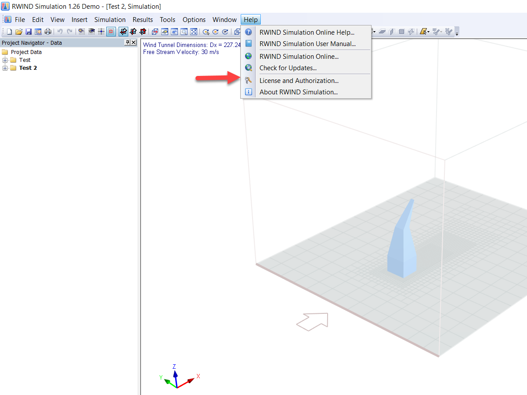This screenshot has width=527, height=395.
Task: Expand the Test 2 folder tree node
Action: (x=5, y=68)
